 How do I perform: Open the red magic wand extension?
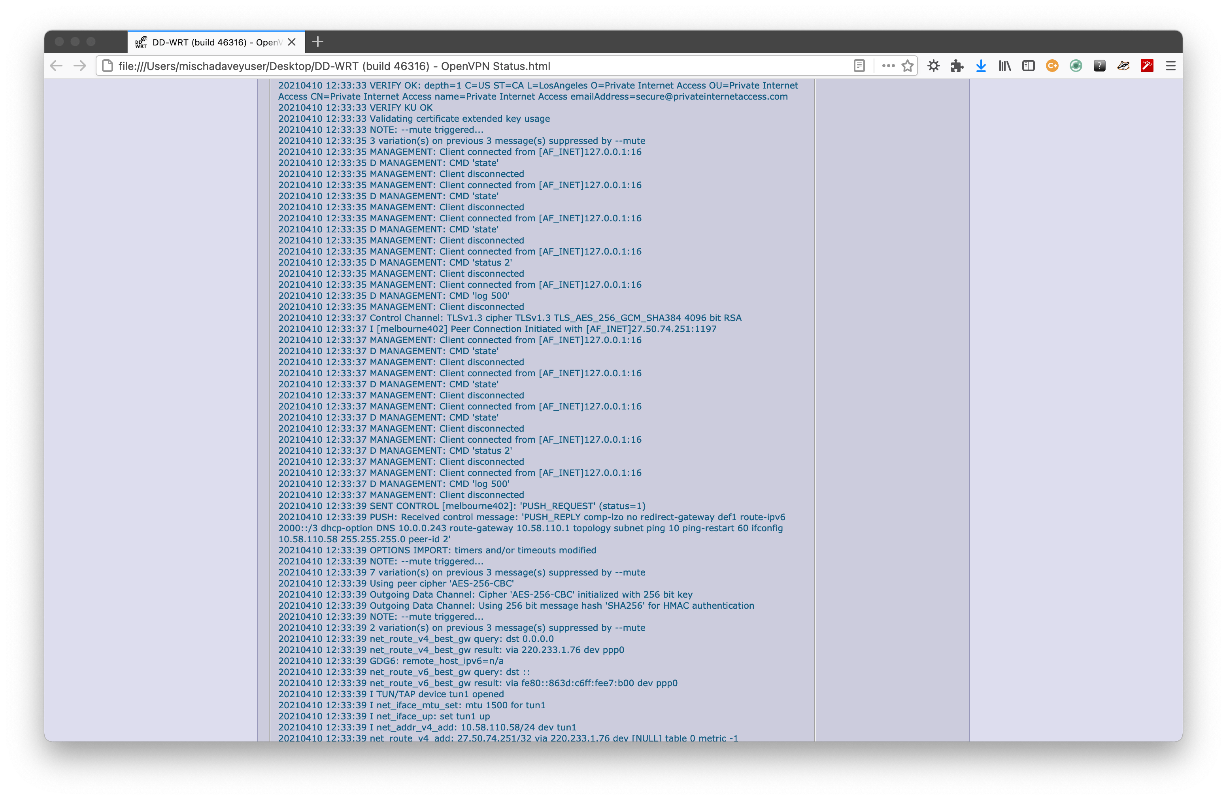1147,66
